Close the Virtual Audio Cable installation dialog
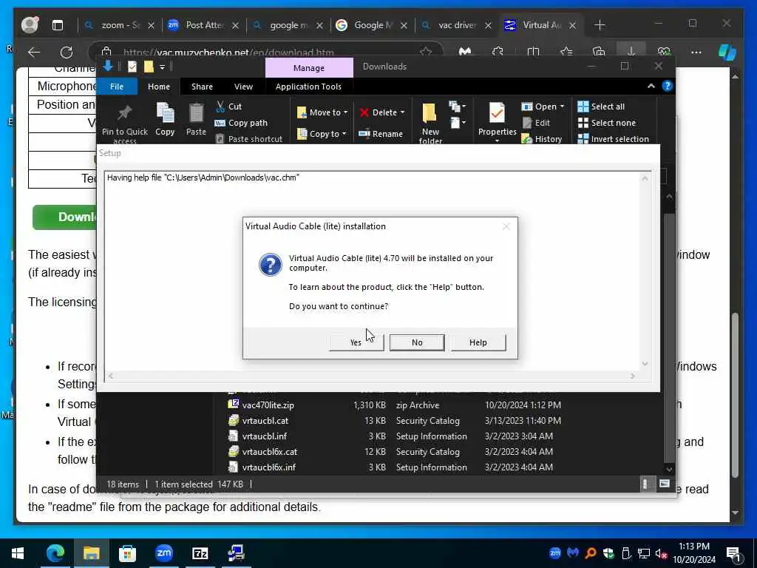 click(x=506, y=226)
